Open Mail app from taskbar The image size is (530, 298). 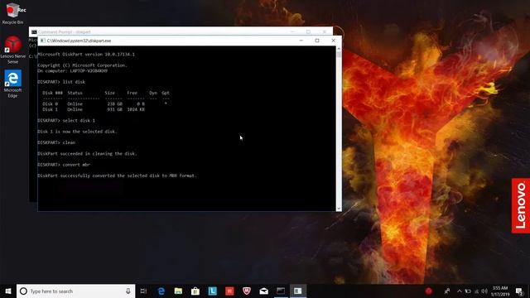263,291
